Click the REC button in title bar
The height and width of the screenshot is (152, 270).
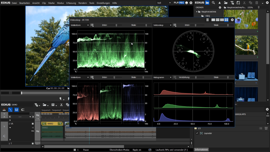[x=182, y=3]
